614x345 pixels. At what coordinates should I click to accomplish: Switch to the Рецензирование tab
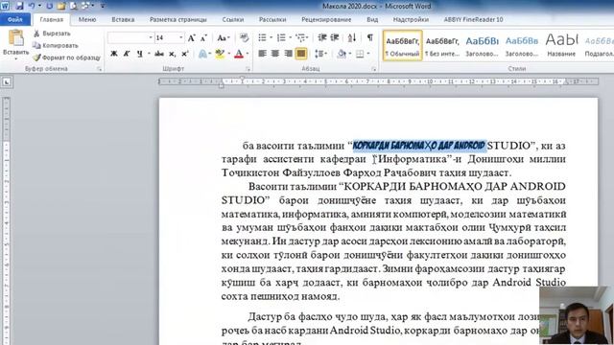pyautogui.click(x=326, y=19)
